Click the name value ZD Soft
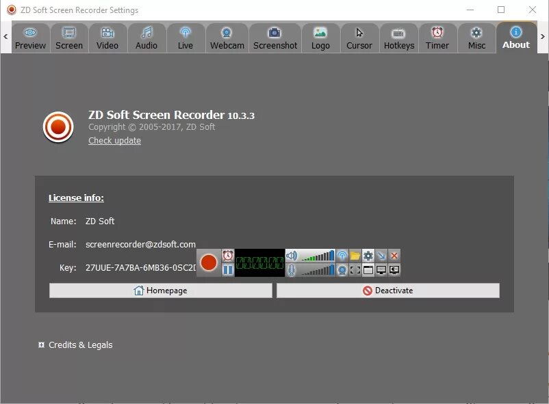549x404 pixels. 100,221
